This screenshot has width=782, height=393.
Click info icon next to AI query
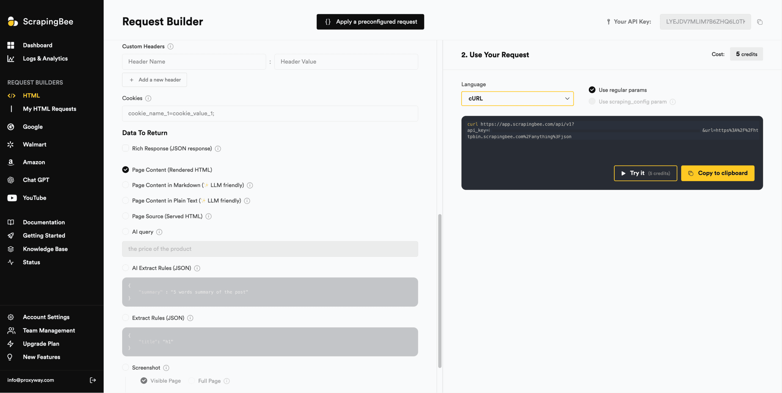click(159, 232)
